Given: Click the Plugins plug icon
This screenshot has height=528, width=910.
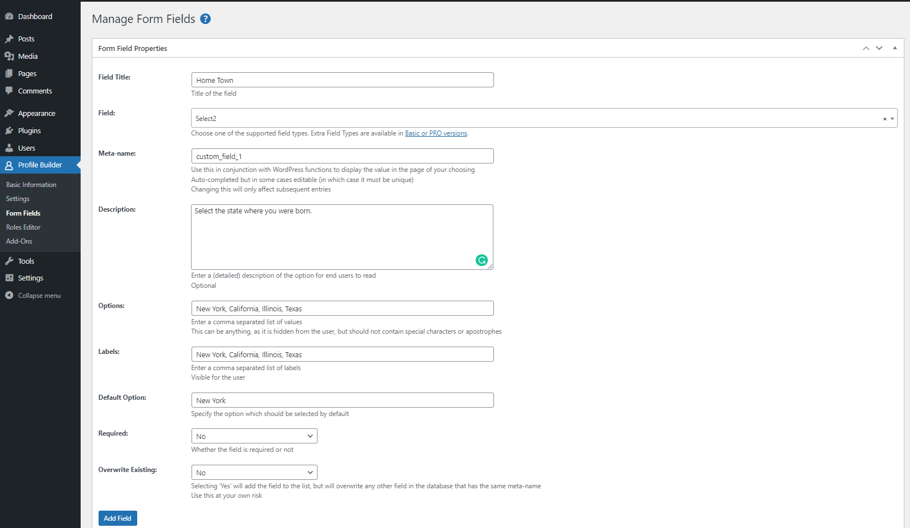Looking at the screenshot, I should click(x=9, y=130).
